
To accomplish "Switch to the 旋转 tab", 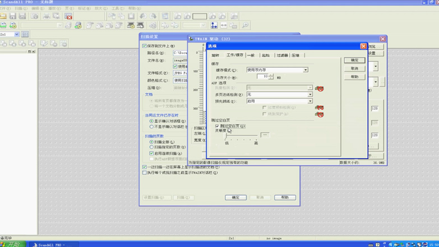I will coord(215,55).
